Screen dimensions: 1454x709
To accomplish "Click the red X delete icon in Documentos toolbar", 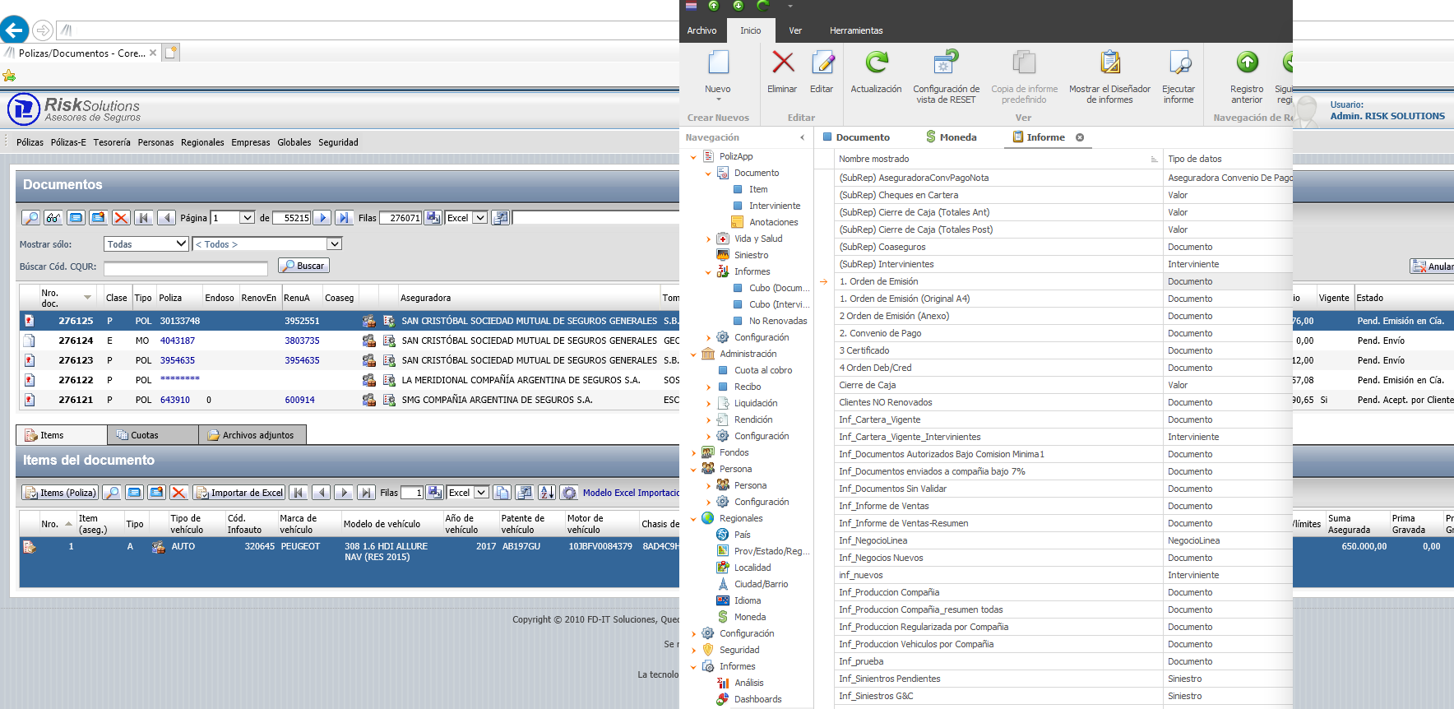I will point(121,218).
